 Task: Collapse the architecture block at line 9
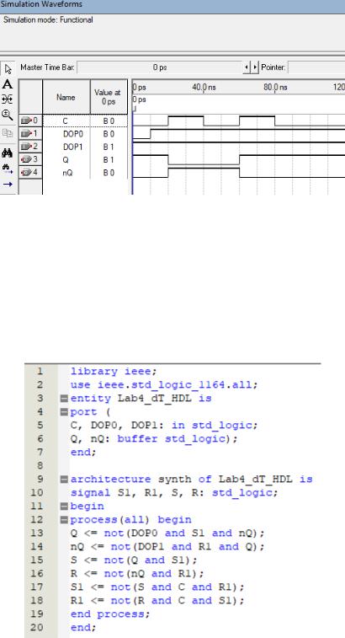pos(64,480)
